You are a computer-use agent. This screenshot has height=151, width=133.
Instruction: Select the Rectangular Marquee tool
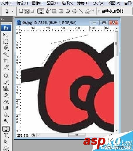pyautogui.click(x=6, y=42)
